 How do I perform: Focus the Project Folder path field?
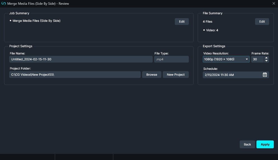coord(75,75)
